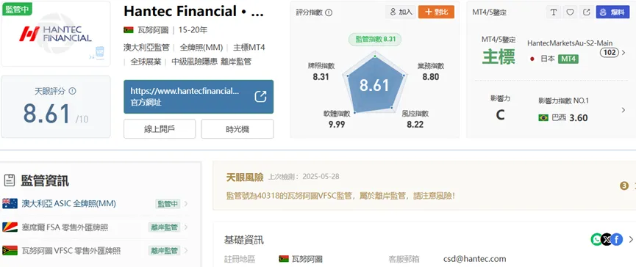Click the risk count 3 badge
The image size is (636, 267).
pos(624,186)
